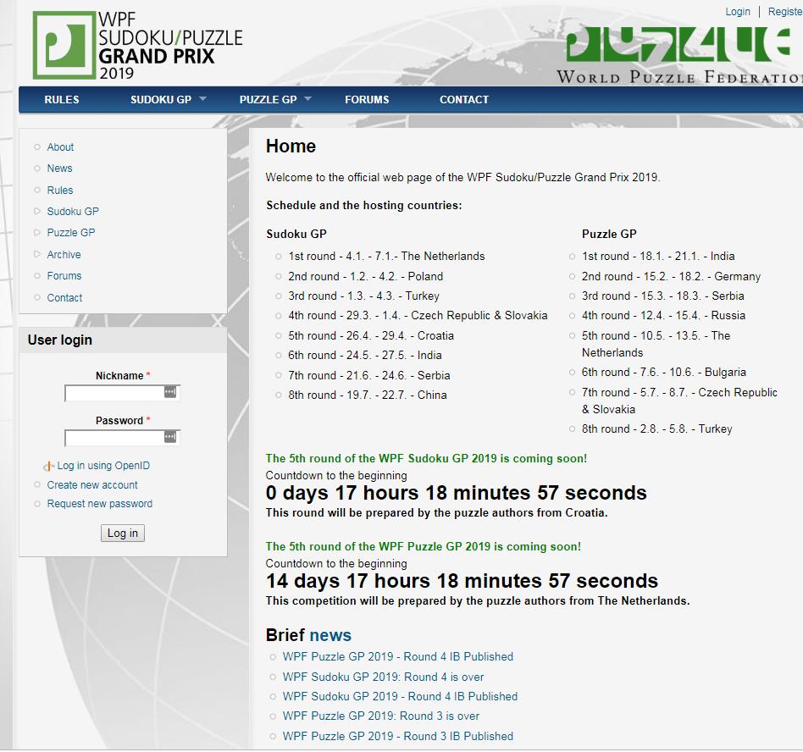Open the News sidebar link
803x752 pixels.
point(59,168)
